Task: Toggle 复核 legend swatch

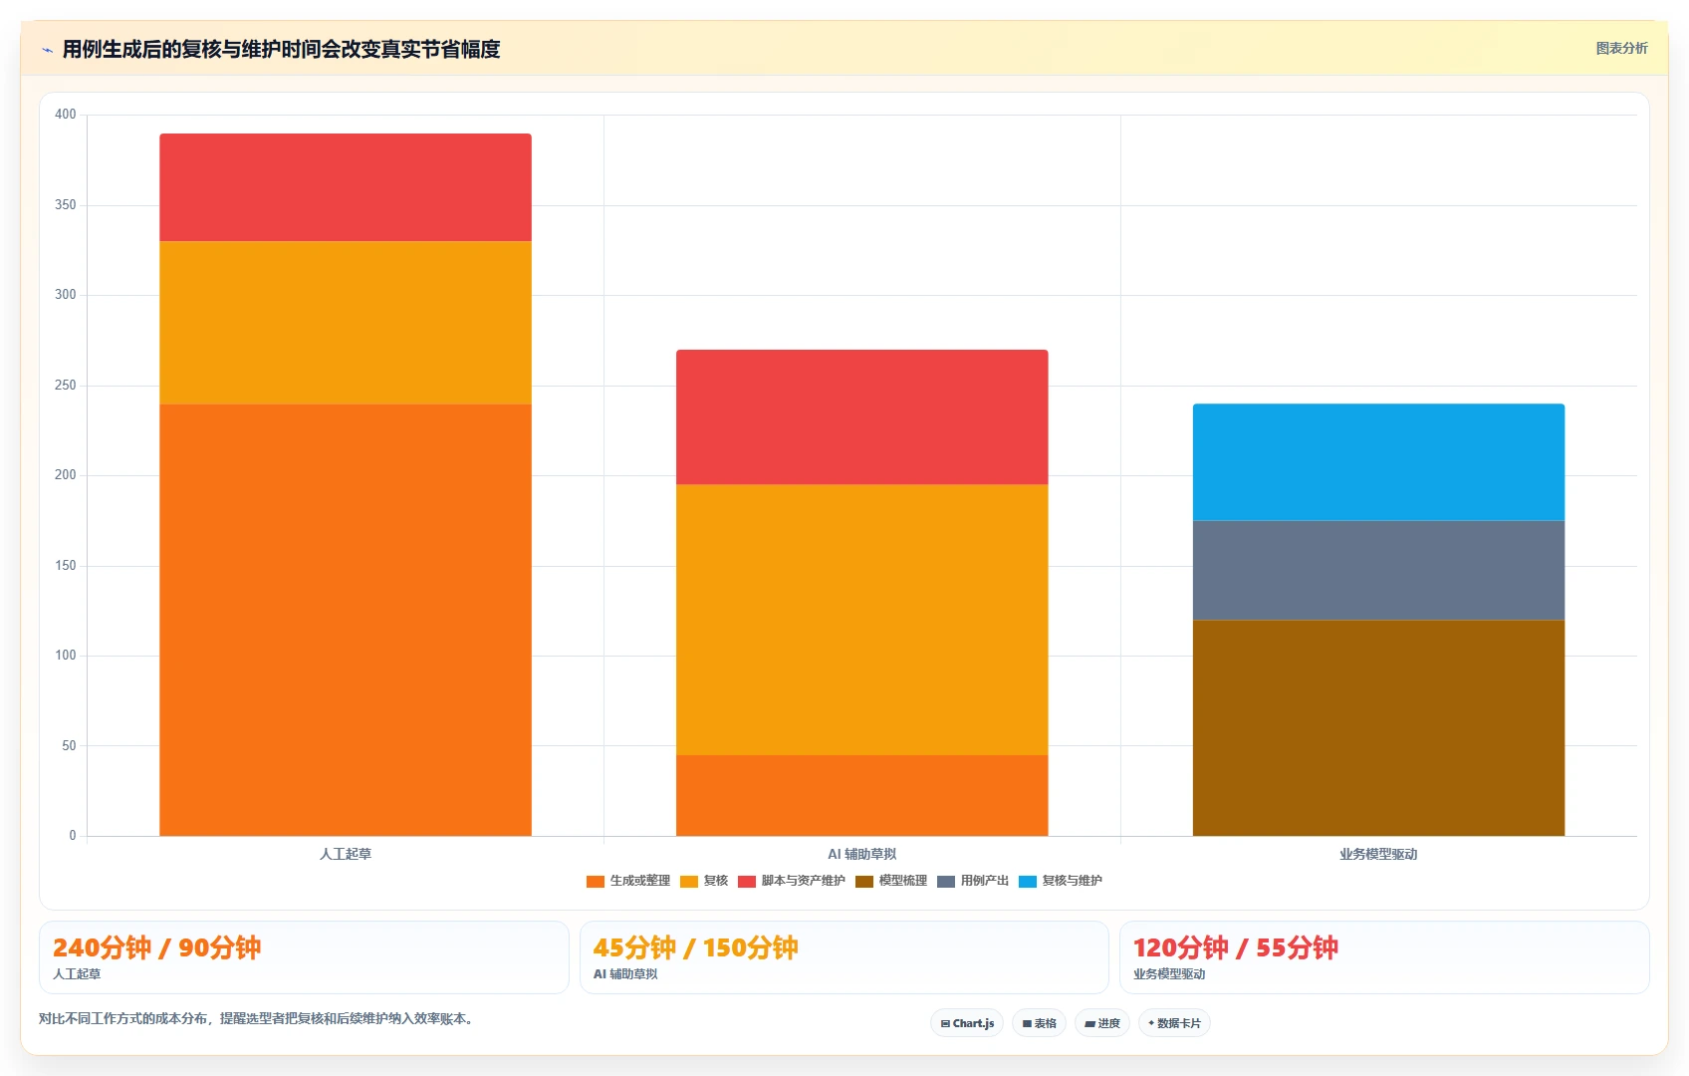Action: point(689,882)
